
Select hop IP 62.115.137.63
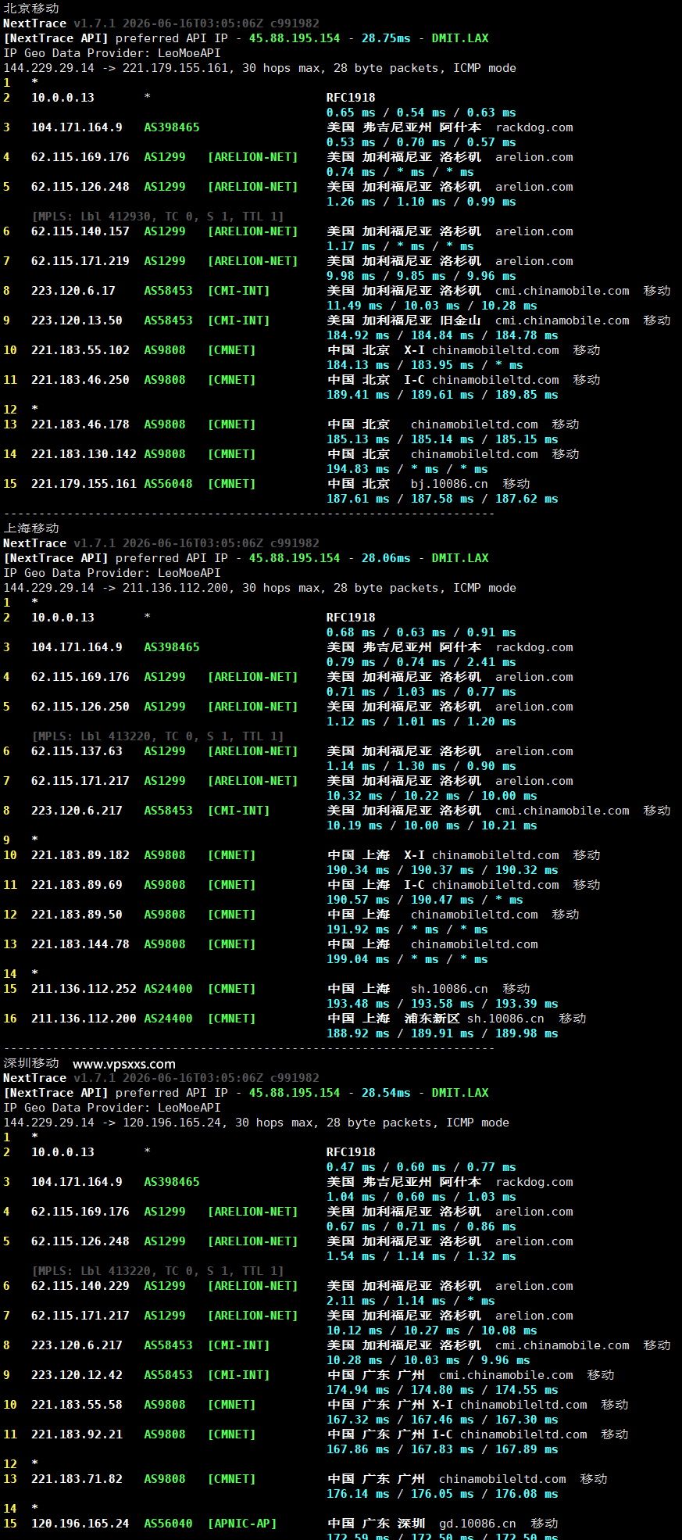tap(77, 751)
